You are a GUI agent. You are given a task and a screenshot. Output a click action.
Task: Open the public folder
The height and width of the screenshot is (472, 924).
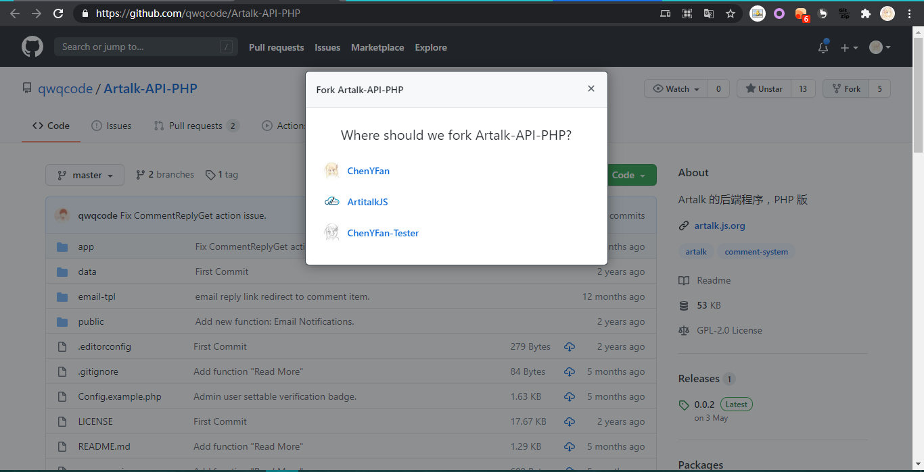click(x=91, y=321)
